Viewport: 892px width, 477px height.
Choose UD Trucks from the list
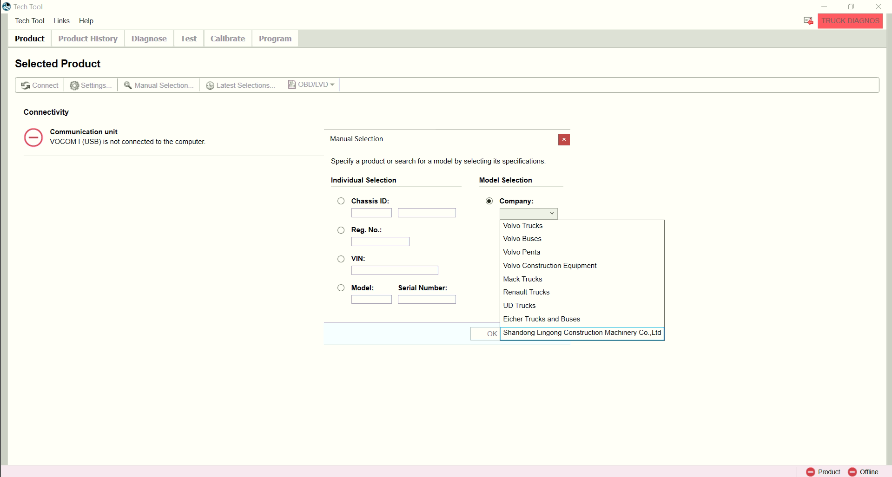pyautogui.click(x=582, y=306)
